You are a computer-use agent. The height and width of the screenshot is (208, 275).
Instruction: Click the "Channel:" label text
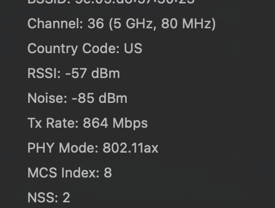click(55, 24)
